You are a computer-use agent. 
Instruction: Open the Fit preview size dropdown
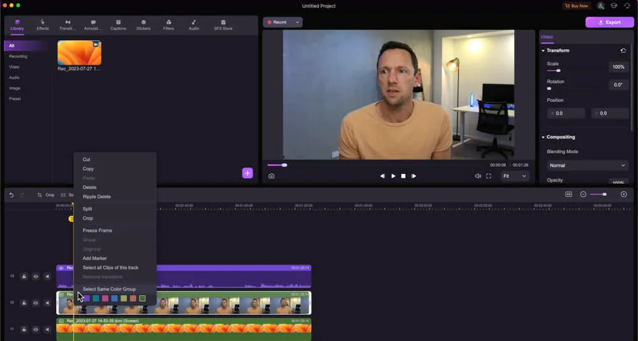515,176
